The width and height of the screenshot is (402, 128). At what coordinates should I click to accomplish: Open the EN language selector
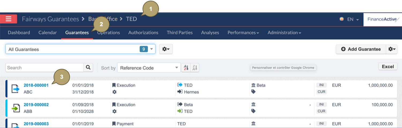click(349, 19)
